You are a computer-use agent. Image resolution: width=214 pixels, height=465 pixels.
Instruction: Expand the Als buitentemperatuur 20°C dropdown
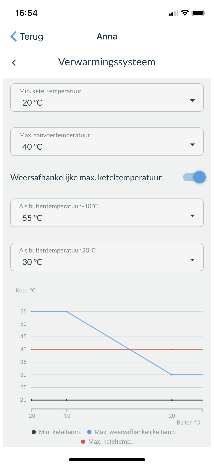pos(107,257)
